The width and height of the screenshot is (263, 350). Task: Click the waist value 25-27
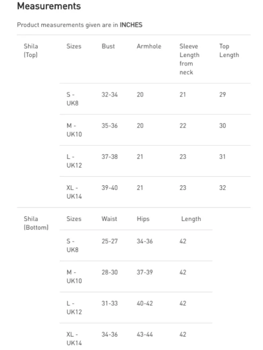[109, 241]
